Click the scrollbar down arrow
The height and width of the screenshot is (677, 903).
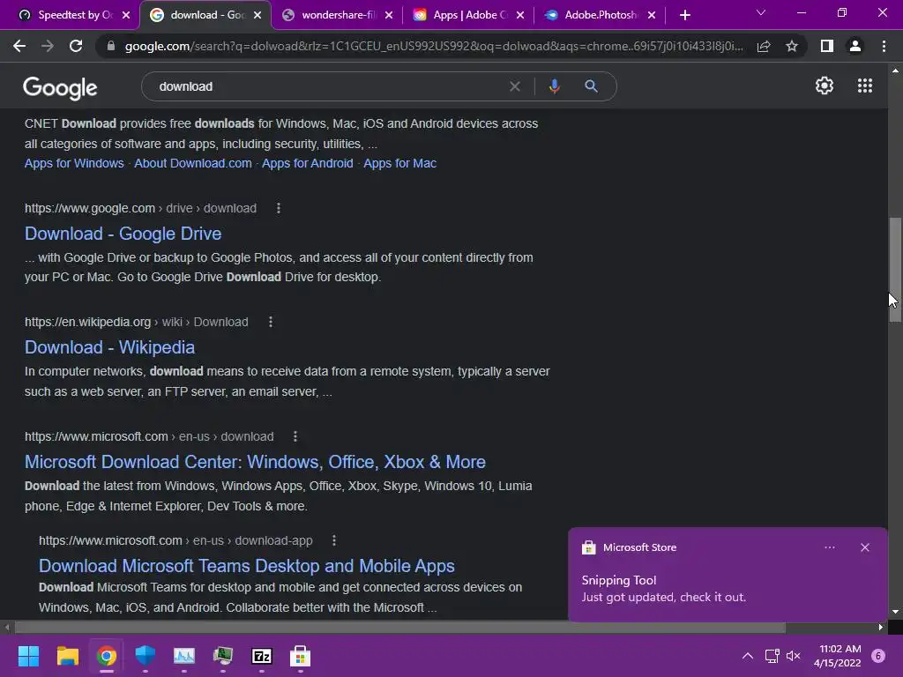point(895,612)
